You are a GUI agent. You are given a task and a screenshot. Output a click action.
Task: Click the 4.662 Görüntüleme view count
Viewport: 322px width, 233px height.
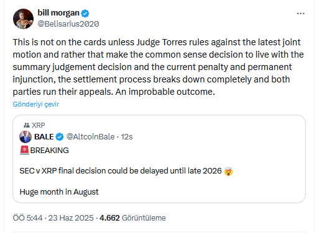coord(132,218)
